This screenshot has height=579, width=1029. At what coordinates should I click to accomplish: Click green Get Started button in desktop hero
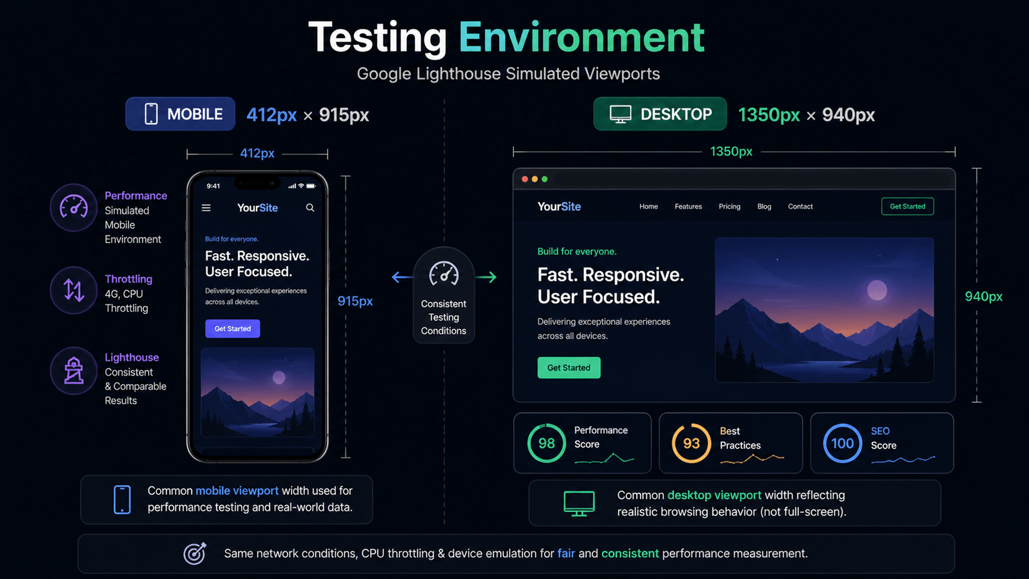click(x=569, y=368)
